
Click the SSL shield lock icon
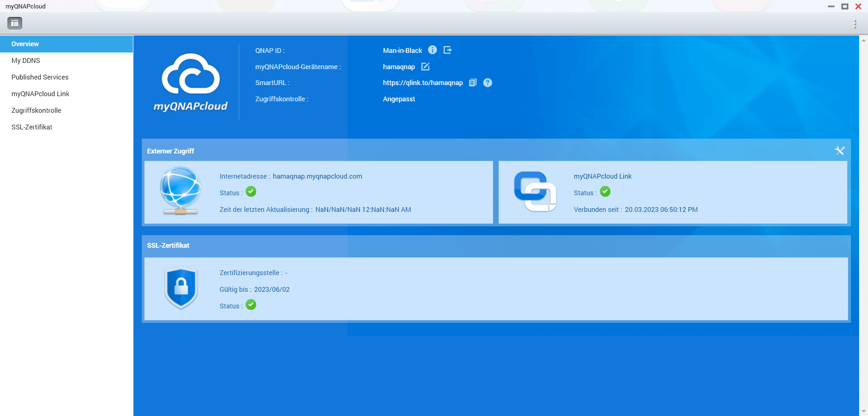pos(181,287)
